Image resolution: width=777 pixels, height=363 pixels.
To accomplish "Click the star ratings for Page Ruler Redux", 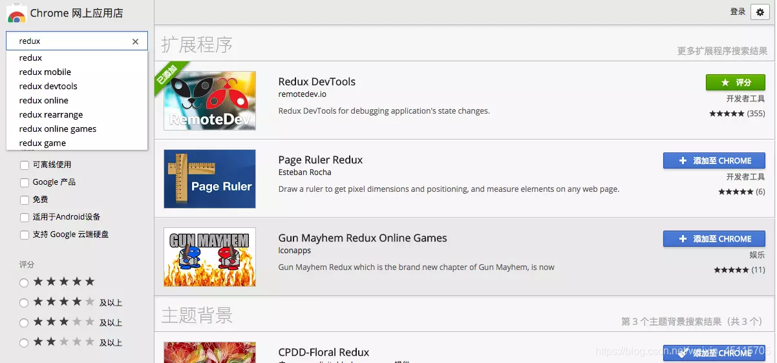I will (x=736, y=192).
